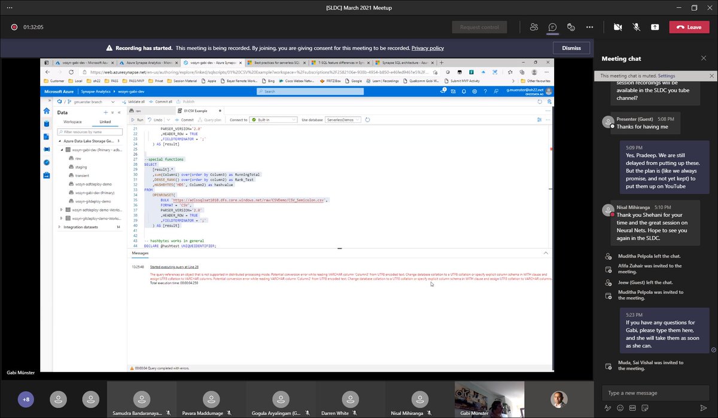Collapse the Data pane with double chevron

(x=119, y=113)
